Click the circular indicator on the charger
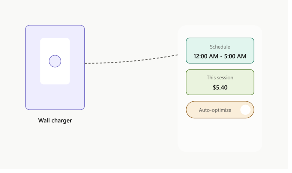The height and width of the screenshot is (173, 292). [55, 61]
